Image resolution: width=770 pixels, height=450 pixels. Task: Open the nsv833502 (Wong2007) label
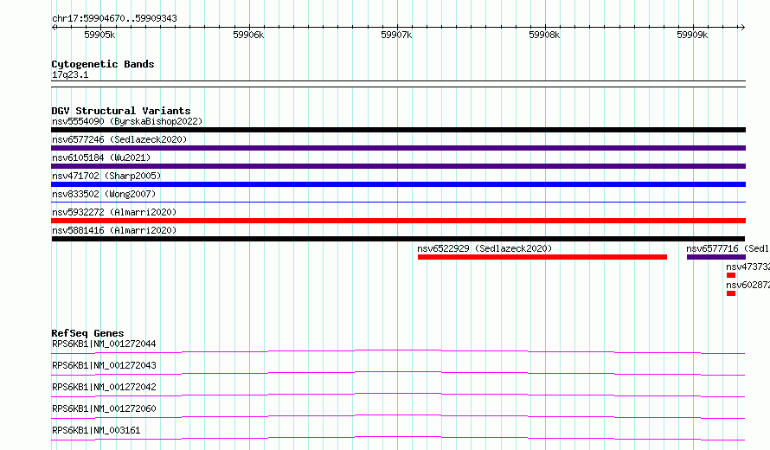coord(104,194)
